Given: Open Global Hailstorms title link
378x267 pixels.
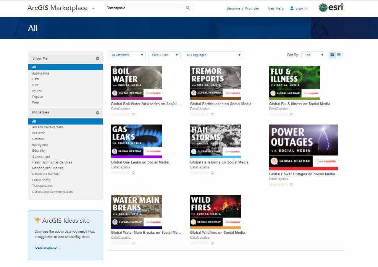Looking at the screenshot, I should point(219,162).
